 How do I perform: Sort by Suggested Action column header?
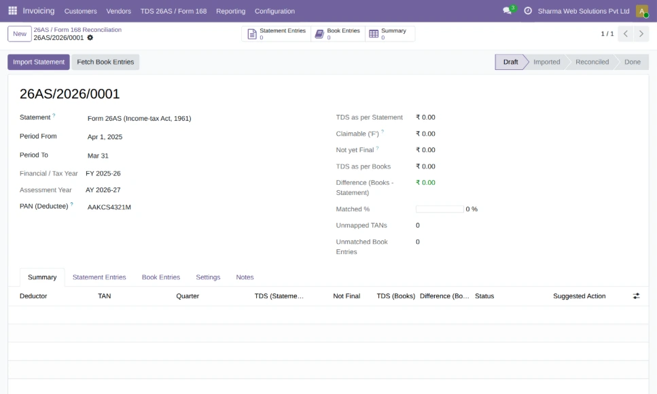[588, 296]
